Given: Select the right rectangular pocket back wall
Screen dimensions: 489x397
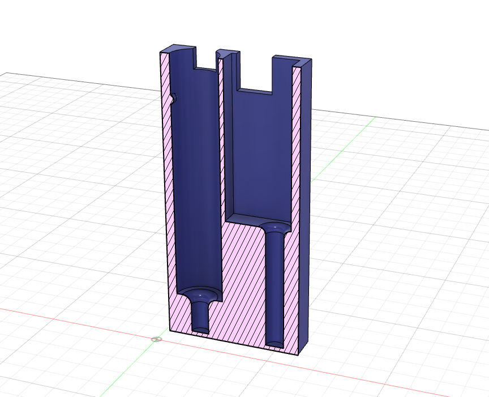Looking at the screenshot, I should [262, 153].
